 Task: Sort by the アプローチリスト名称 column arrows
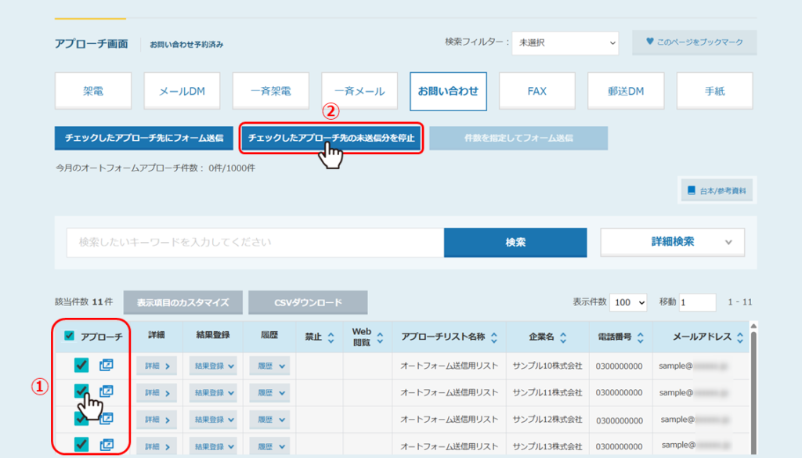(494, 337)
